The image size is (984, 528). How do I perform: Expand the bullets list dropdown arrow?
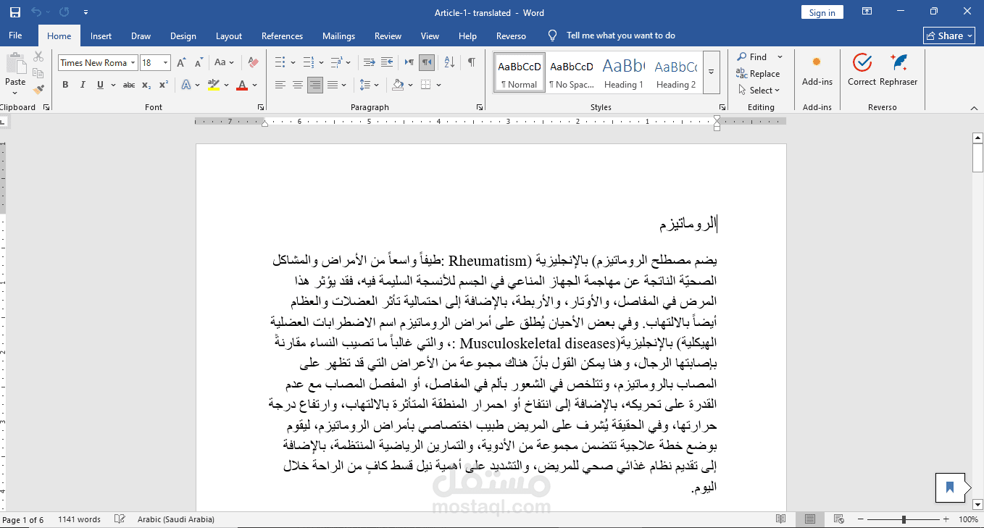[292, 62]
